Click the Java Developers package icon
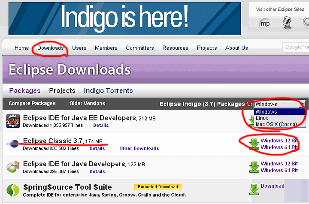The image size is (309, 204). 13,167
